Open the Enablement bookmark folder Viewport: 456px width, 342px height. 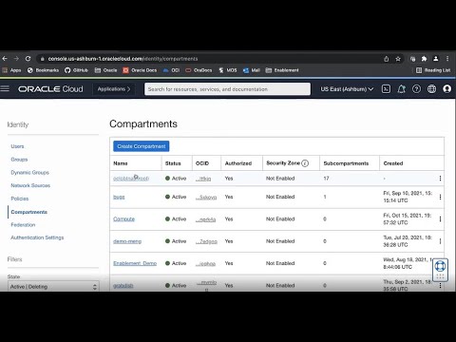coord(282,70)
